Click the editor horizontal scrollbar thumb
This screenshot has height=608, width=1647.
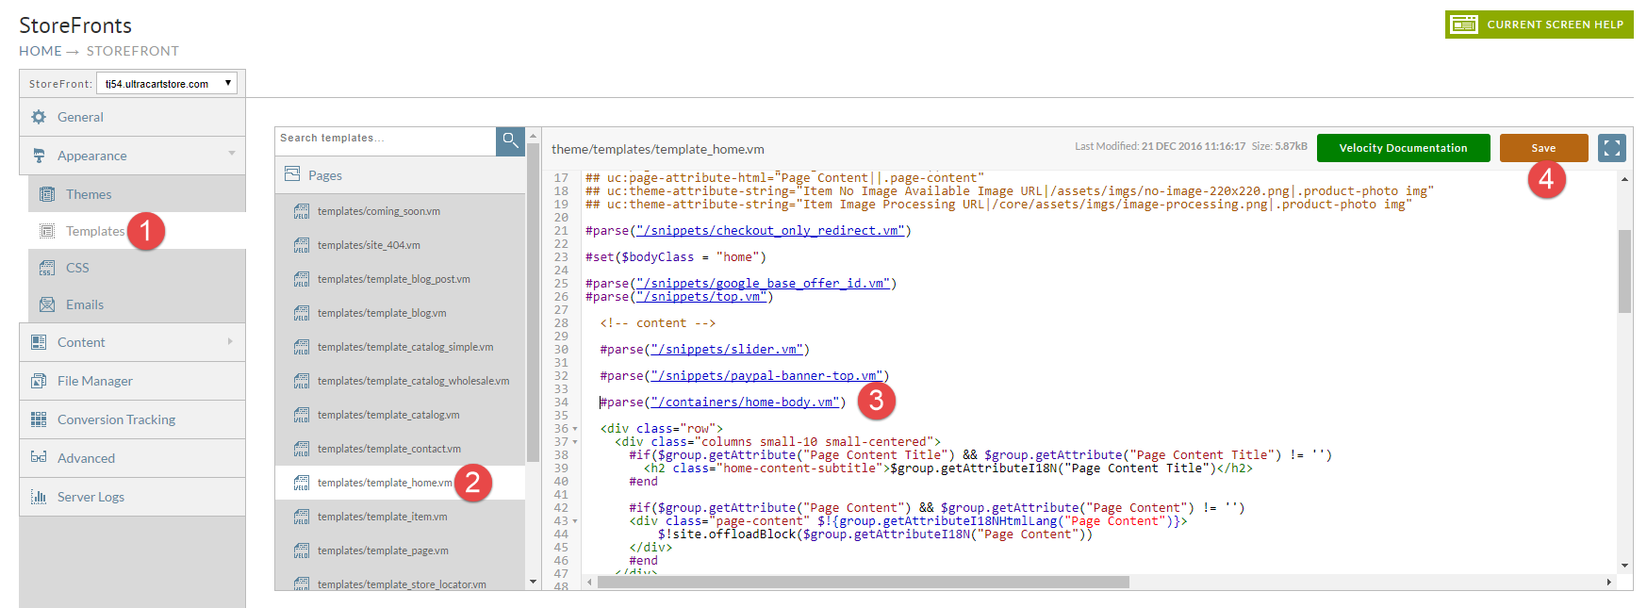tap(863, 582)
